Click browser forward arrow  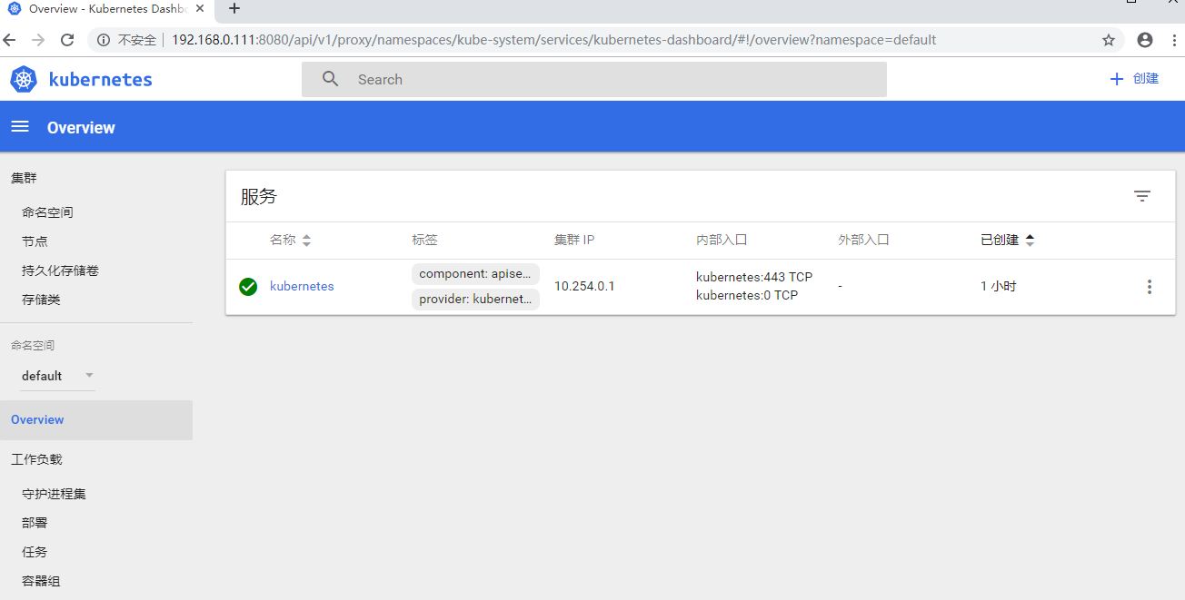38,40
